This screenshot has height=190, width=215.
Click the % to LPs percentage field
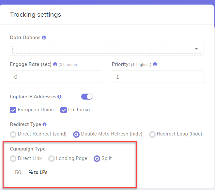point(18,172)
